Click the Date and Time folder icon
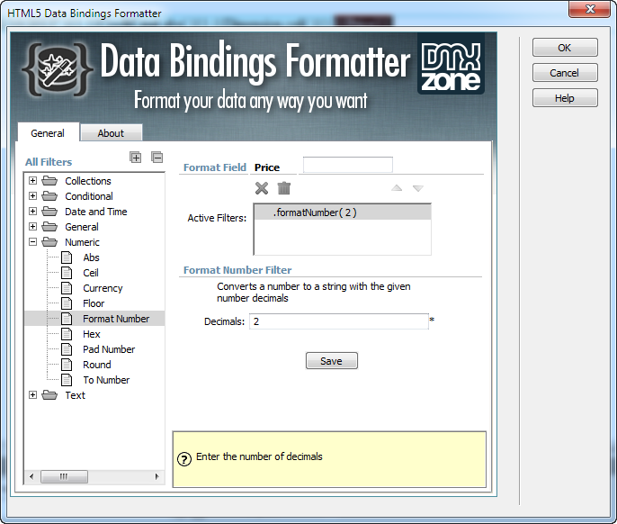Image resolution: width=617 pixels, height=524 pixels. (49, 212)
